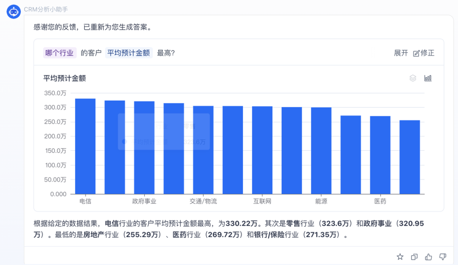Click the faded tooltip overlay inside the chart
This screenshot has height=265, width=458.
[x=165, y=132]
